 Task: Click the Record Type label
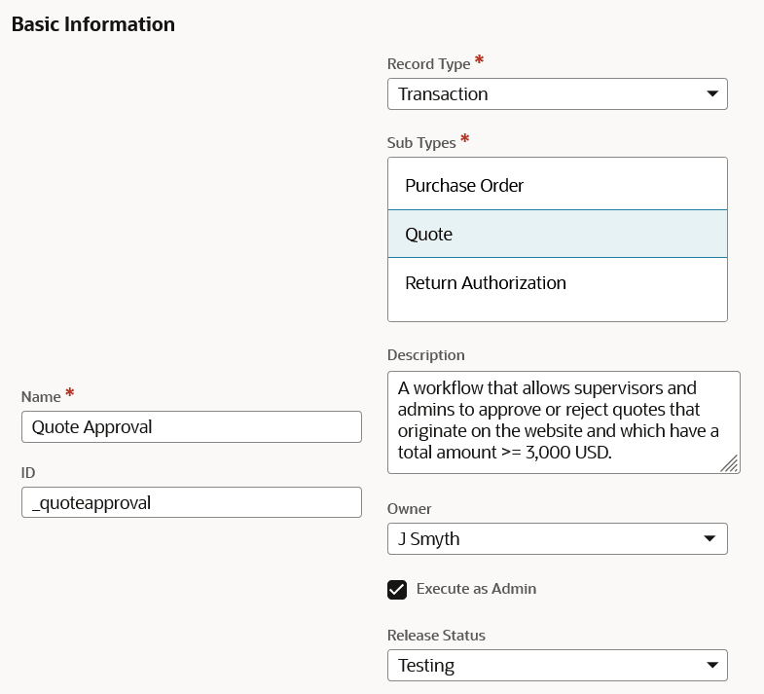tap(429, 64)
